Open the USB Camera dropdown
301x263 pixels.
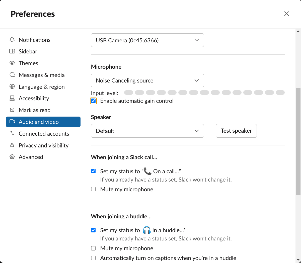(147, 40)
